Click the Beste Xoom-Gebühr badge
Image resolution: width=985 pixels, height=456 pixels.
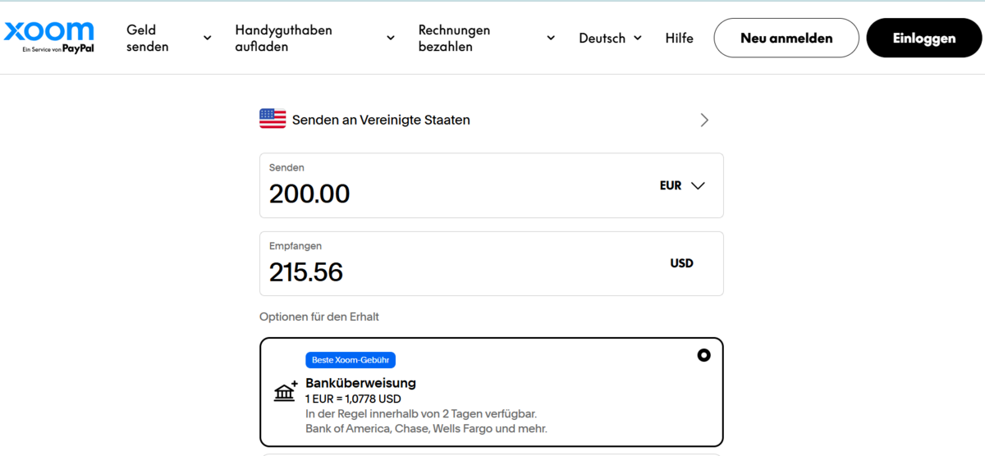350,360
